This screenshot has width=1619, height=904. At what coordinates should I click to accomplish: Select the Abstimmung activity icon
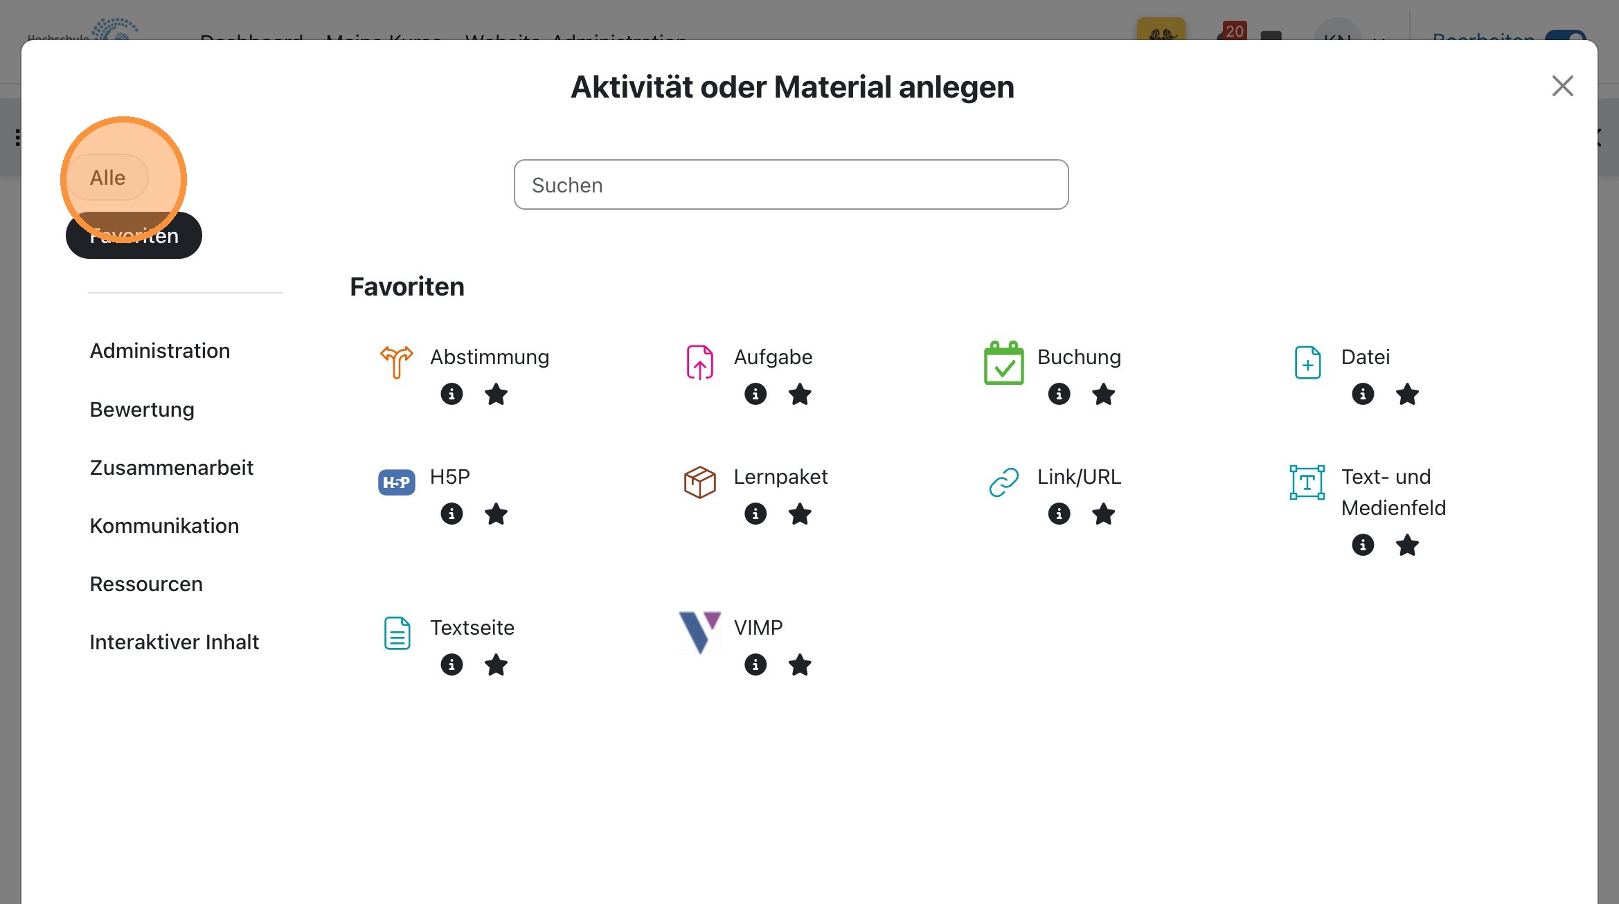click(395, 361)
